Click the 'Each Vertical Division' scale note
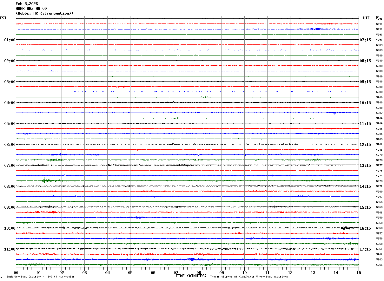Viewport: 384px width, 281px height. 40,277
